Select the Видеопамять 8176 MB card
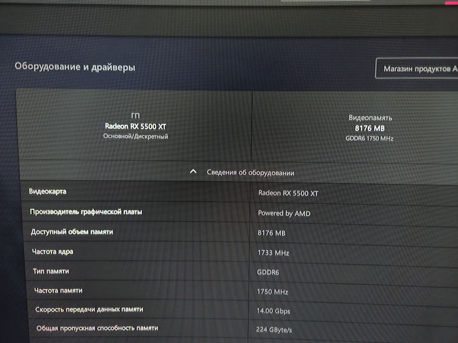The image size is (458, 343). pos(355,128)
